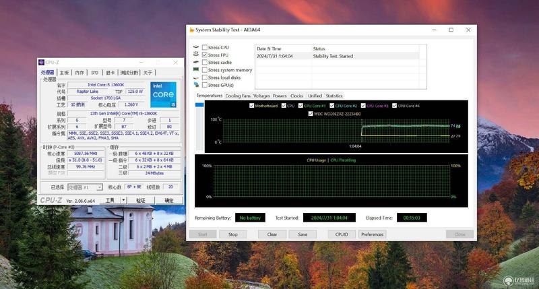Click the Date & Time column header

(x=283, y=49)
